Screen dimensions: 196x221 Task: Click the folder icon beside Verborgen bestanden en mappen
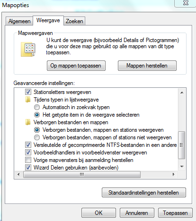(28, 122)
